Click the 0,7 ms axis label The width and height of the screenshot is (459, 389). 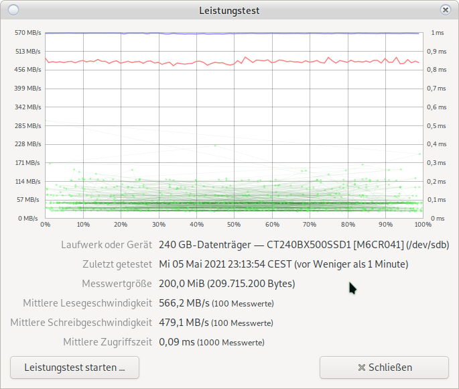(x=436, y=88)
